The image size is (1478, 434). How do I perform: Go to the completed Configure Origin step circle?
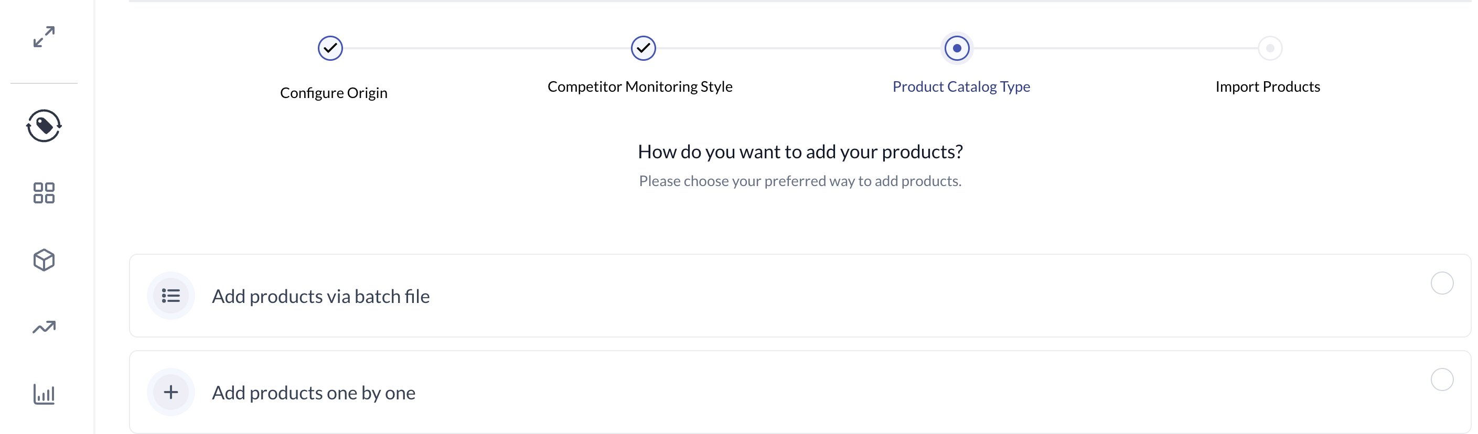[x=330, y=48]
